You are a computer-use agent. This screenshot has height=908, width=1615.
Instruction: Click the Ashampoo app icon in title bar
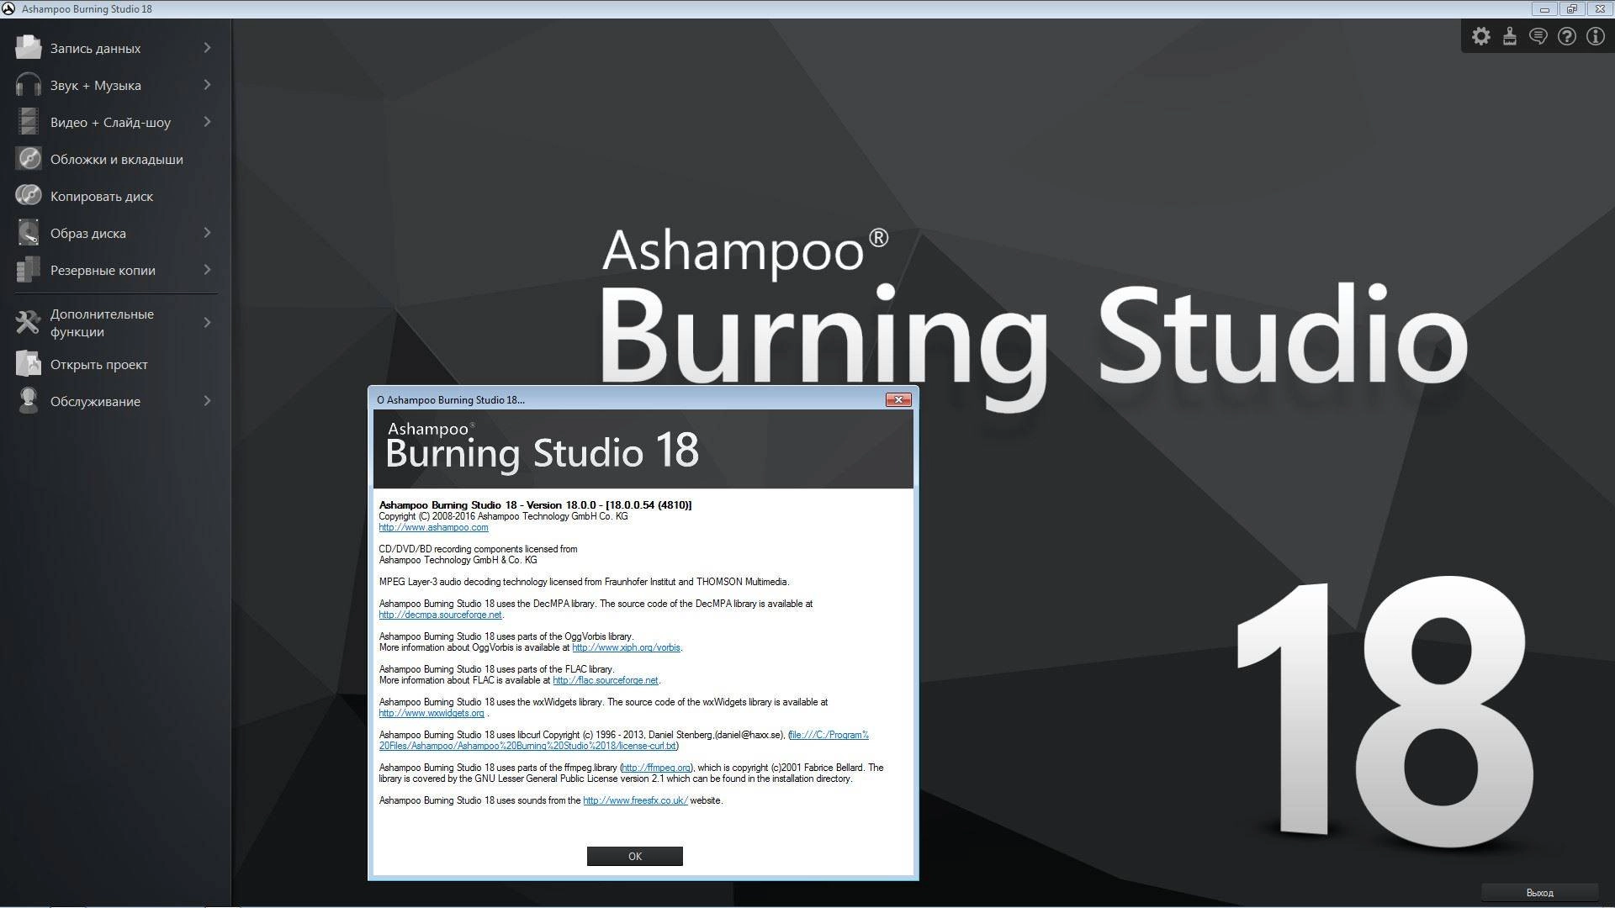coord(8,8)
